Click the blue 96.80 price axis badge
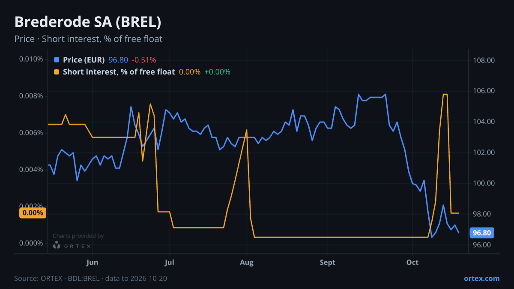This screenshot has width=514, height=289. click(x=482, y=233)
